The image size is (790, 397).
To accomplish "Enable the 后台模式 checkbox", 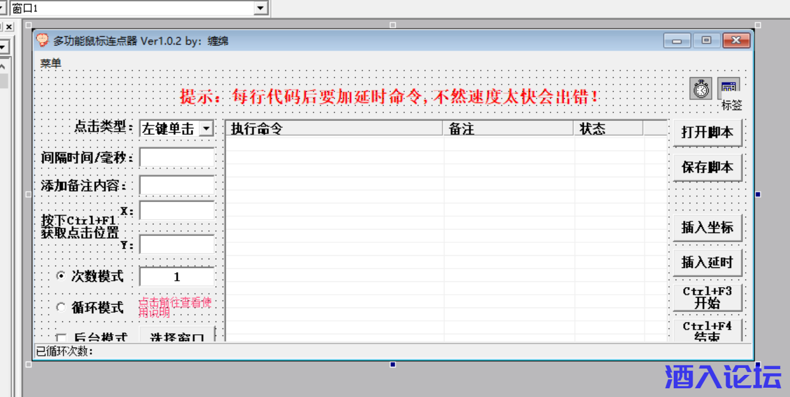I will coord(61,338).
